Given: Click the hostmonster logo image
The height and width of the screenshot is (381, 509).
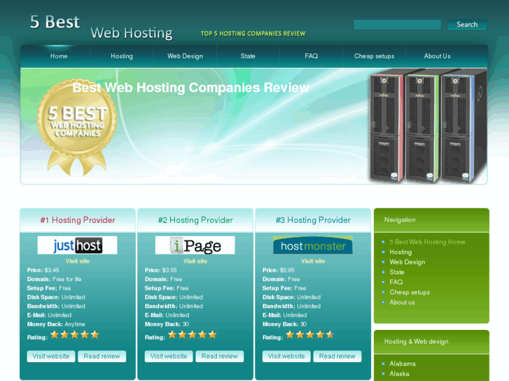Looking at the screenshot, I should 313,245.
